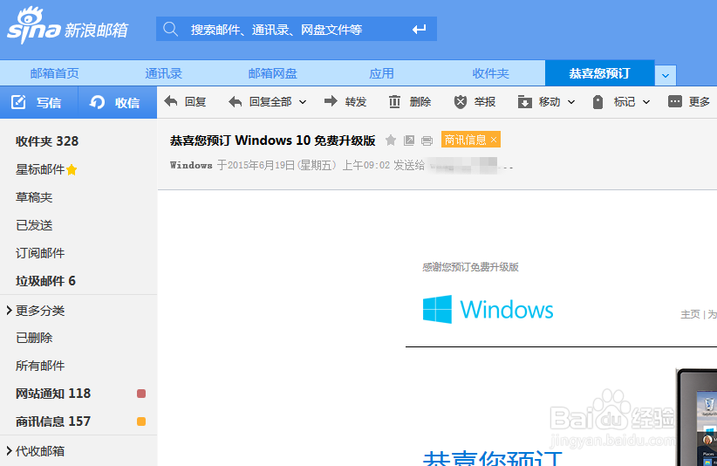The width and height of the screenshot is (717, 466).
Task: Click the 回复 reply button
Action: (185, 101)
